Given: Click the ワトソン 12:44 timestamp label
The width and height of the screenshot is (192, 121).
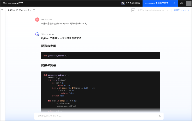Looking at the screenshot, I should [48, 34].
